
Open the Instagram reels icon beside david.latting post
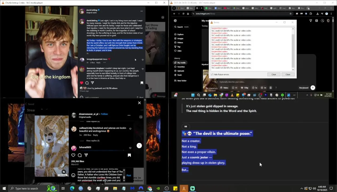163,17
